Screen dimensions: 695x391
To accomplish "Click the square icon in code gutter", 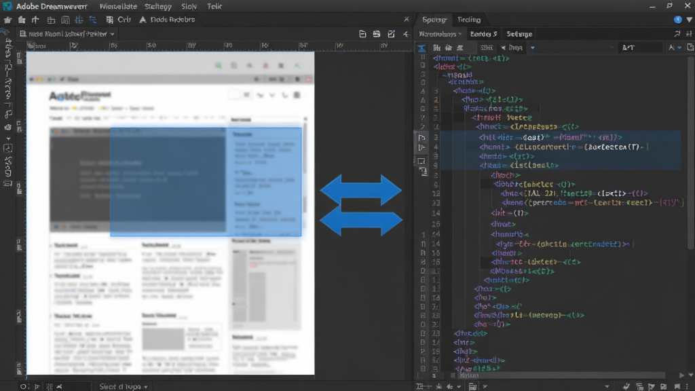I will (x=421, y=161).
